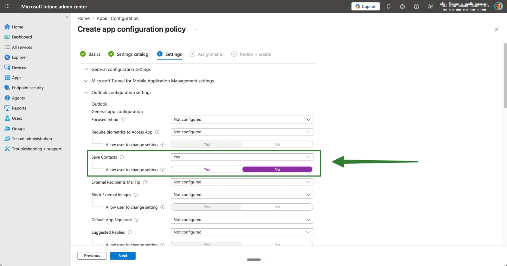
Task: Show info tooltip for Save Contacts
Action: [122, 157]
